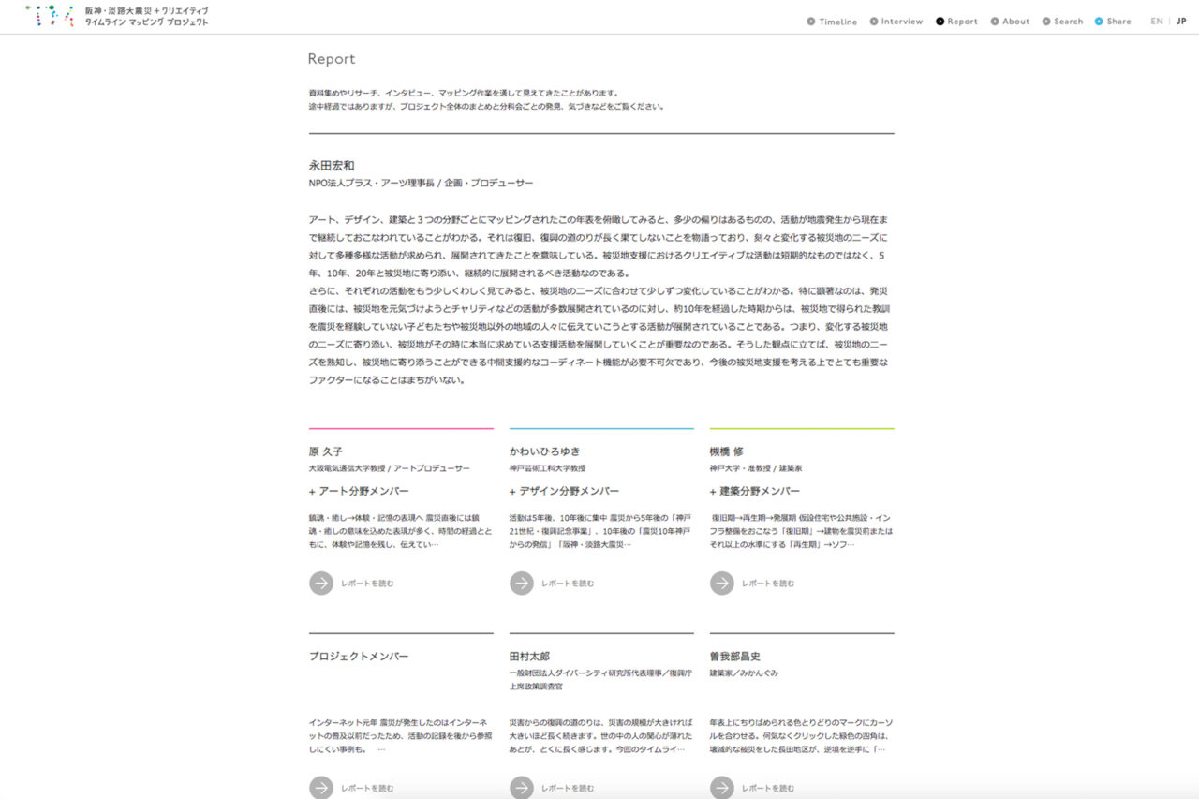Click the name 原 久子
This screenshot has height=799, width=1199.
coord(326,451)
